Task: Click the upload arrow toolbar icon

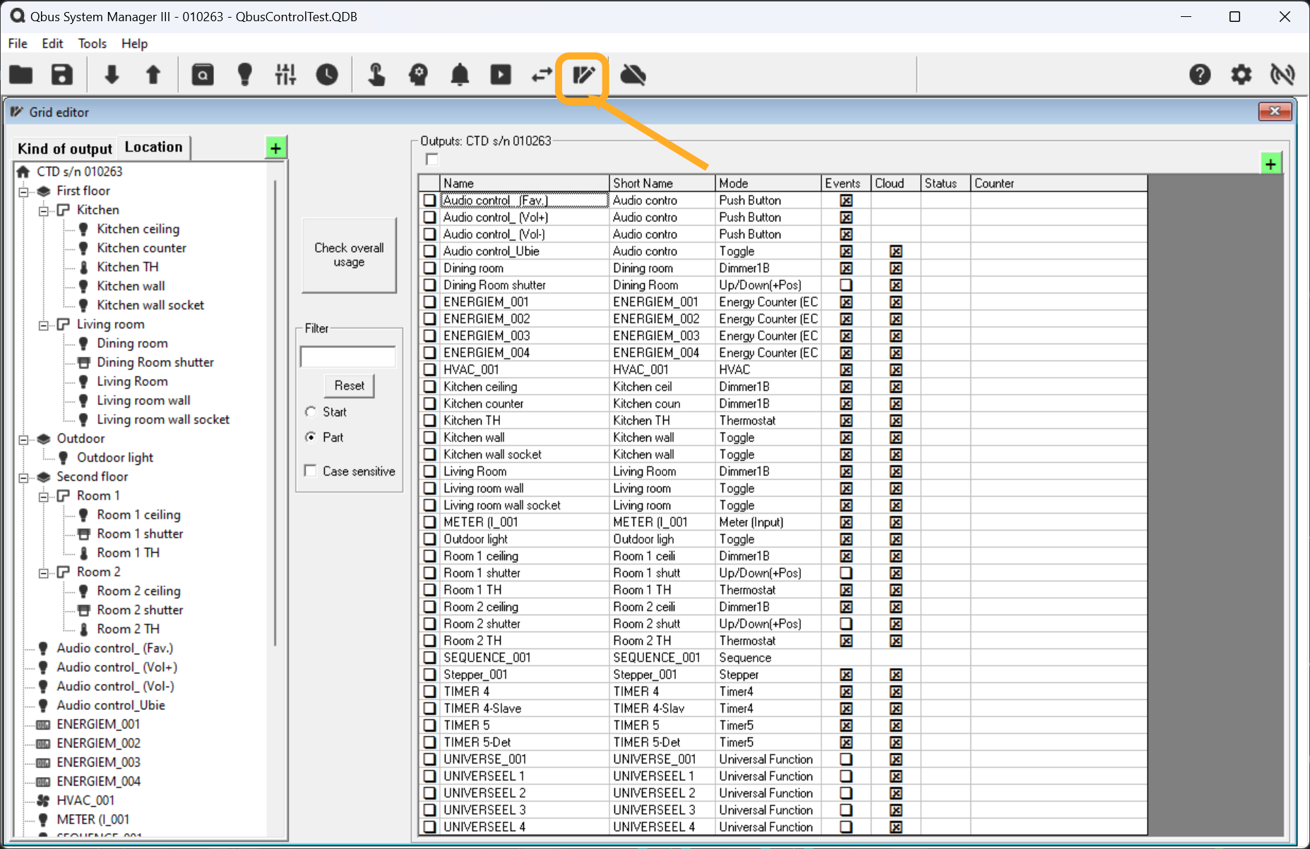Action: [x=153, y=75]
